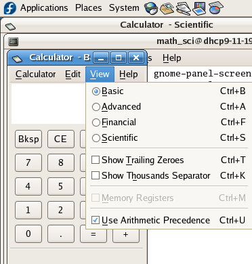Click the digit 2 key
This screenshot has width=252, height=264.
(61, 211)
